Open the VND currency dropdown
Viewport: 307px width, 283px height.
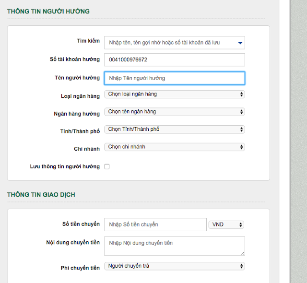[226, 224]
